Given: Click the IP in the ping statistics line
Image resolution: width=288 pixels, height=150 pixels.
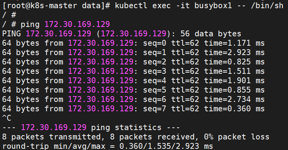Looking at the screenshot, I should [54, 127].
